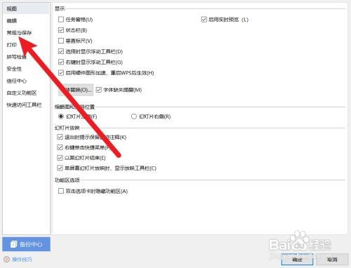Toggle 右键单击快捷菜单 checkbox
The image size is (351, 268).
point(60,147)
